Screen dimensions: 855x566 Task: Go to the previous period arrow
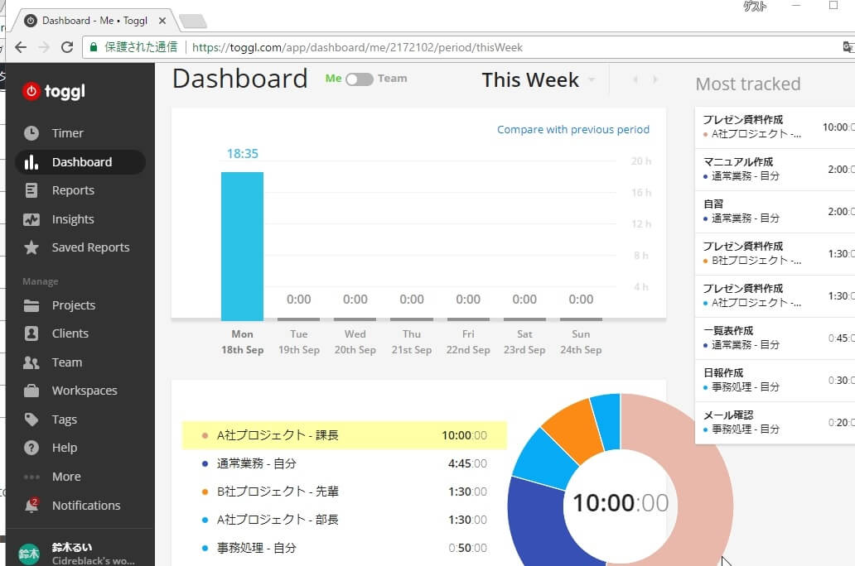click(x=635, y=80)
